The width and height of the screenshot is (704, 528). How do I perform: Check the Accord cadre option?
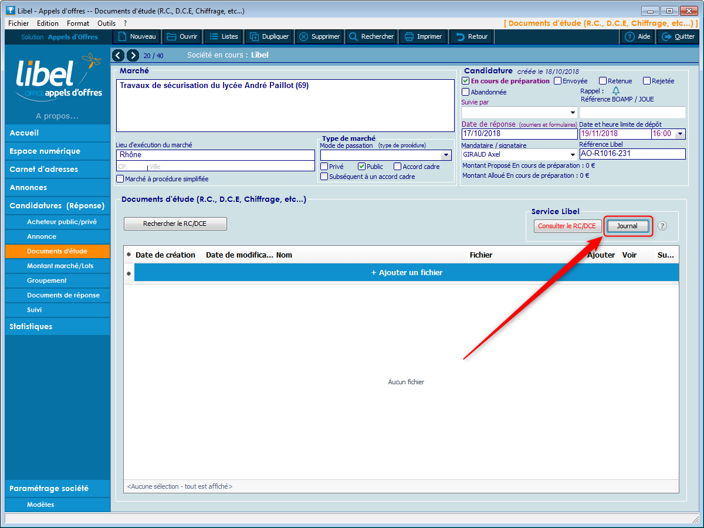pyautogui.click(x=397, y=167)
